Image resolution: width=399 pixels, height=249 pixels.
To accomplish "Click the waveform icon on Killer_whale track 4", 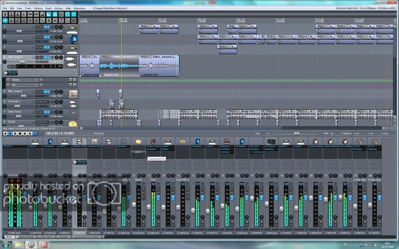I will 70,62.
